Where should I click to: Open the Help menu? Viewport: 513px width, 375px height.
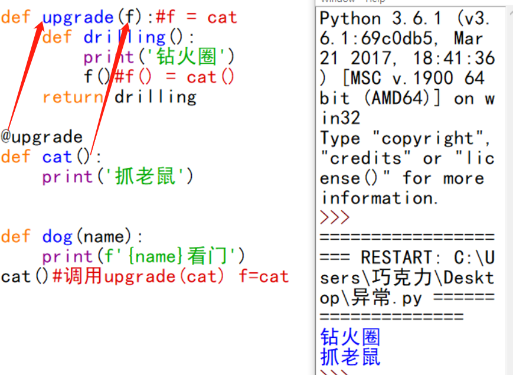(x=374, y=2)
